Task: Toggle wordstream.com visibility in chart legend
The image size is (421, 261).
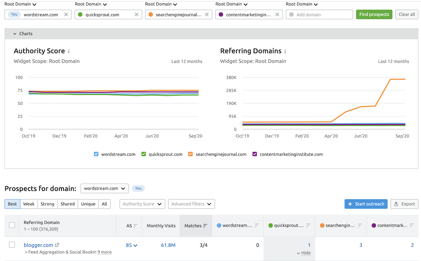Action: (96, 154)
